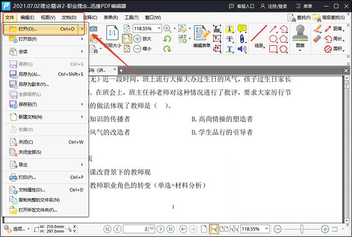Viewport: 352px width, 237px height.
Task: Go to the previous page
Action: pyautogui.click(x=117, y=229)
